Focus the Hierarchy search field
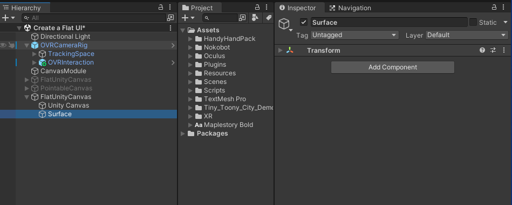 (x=94, y=18)
